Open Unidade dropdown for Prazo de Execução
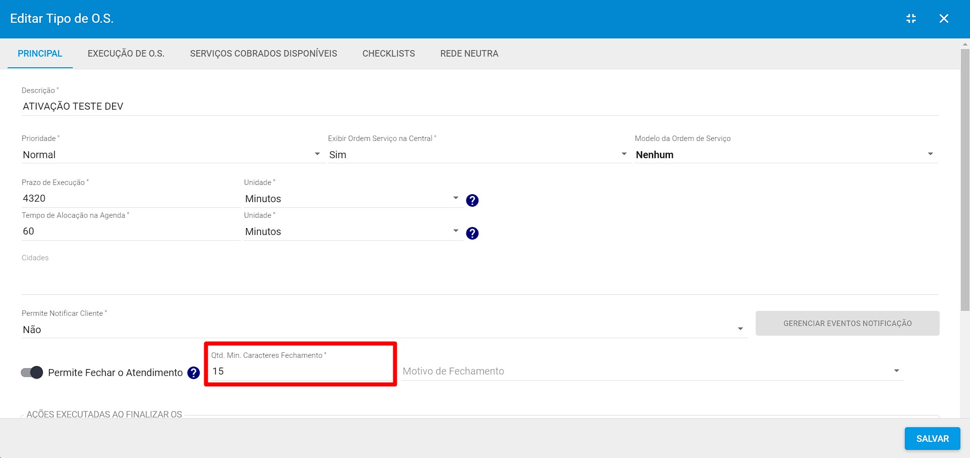This screenshot has width=970, height=458. (x=353, y=199)
